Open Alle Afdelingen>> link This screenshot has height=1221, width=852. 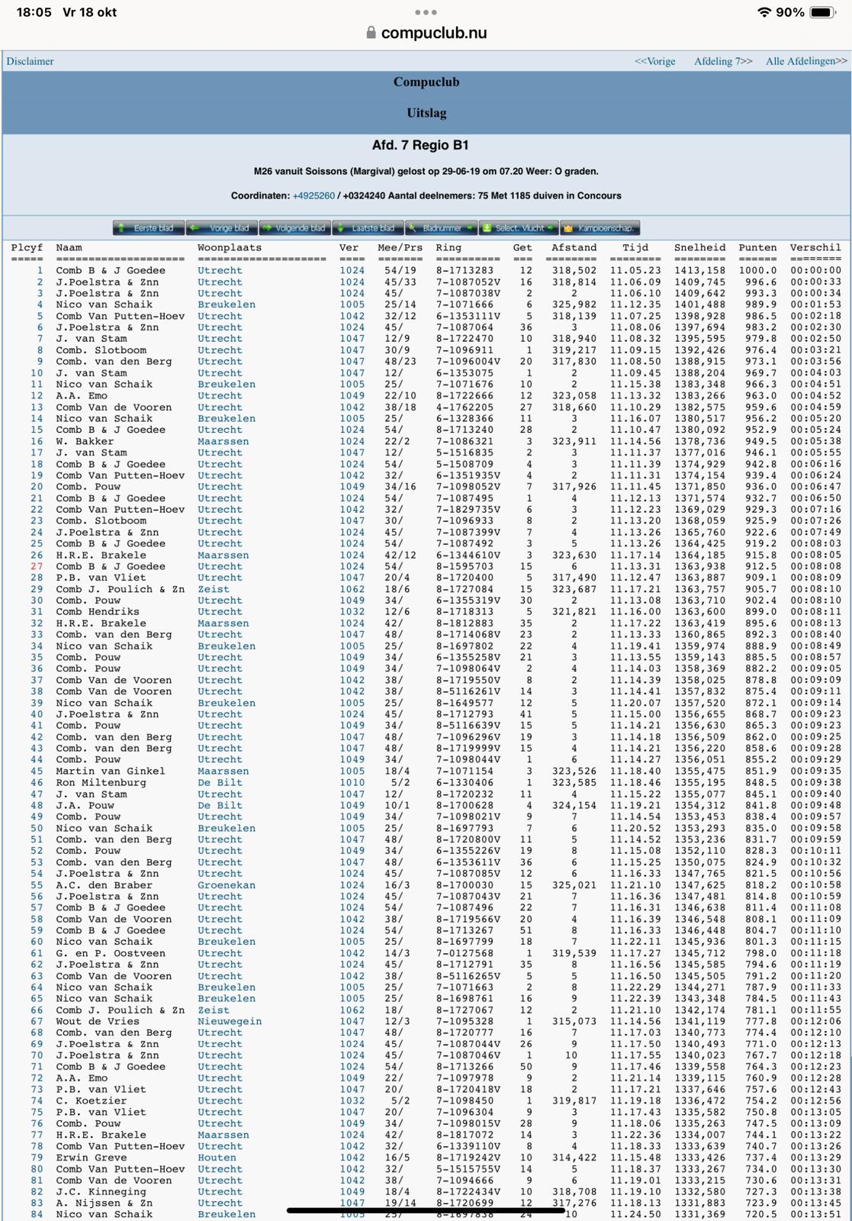click(806, 61)
